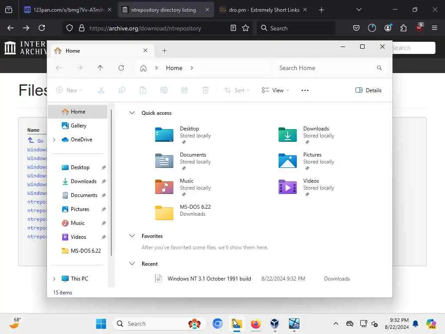
Task: Click chevron after Home in address bar
Action: click(x=192, y=68)
